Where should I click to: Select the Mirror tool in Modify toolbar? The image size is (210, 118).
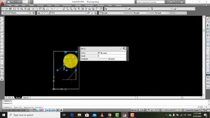(208, 25)
